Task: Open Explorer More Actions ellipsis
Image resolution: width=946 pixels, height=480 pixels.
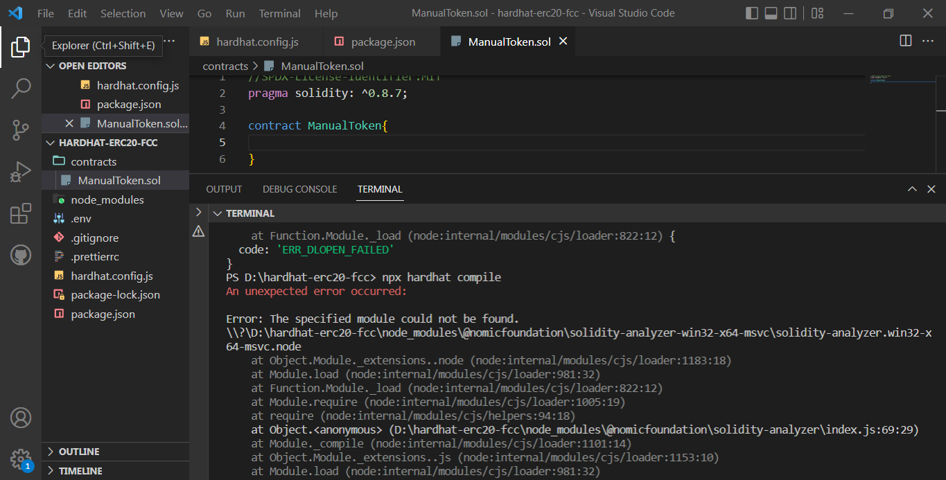Action: tap(170, 42)
